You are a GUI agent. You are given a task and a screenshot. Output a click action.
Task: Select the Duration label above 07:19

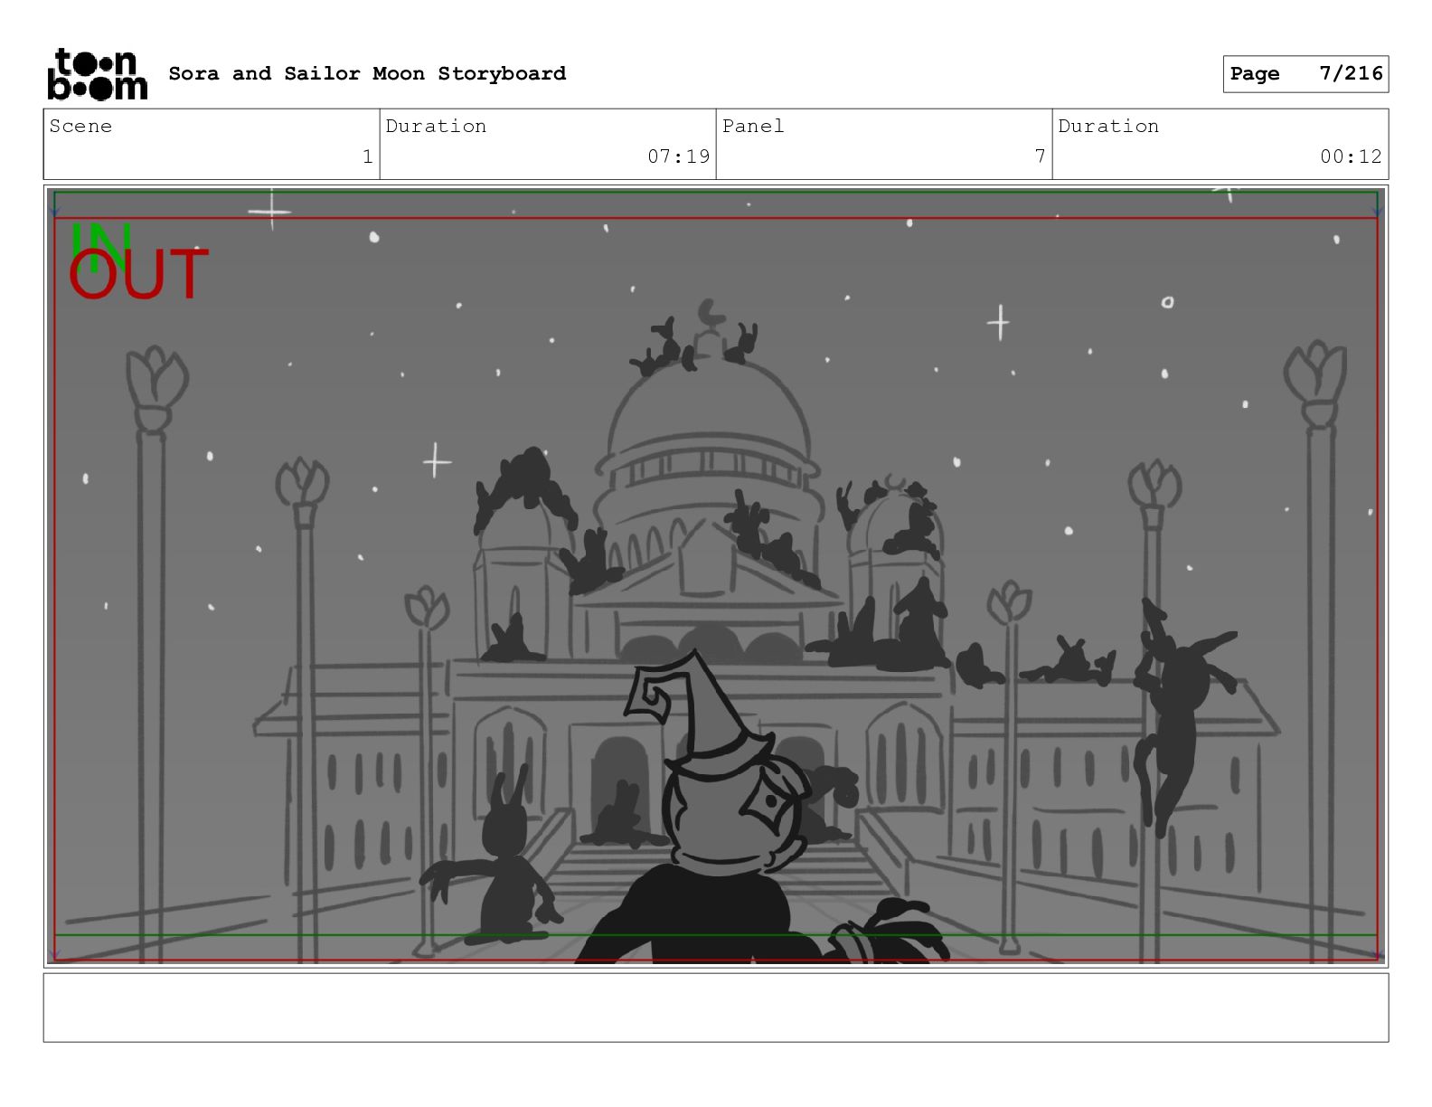[x=436, y=127]
